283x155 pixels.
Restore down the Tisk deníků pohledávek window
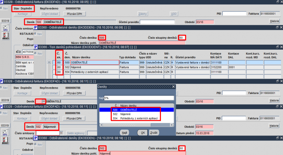[x=277, y=47]
